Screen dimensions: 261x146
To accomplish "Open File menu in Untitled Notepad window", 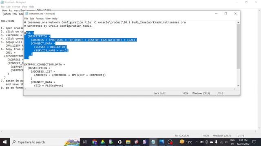I will coord(3,6).
